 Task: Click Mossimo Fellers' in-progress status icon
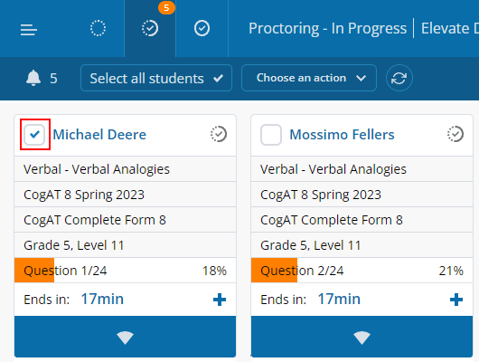pyautogui.click(x=456, y=134)
